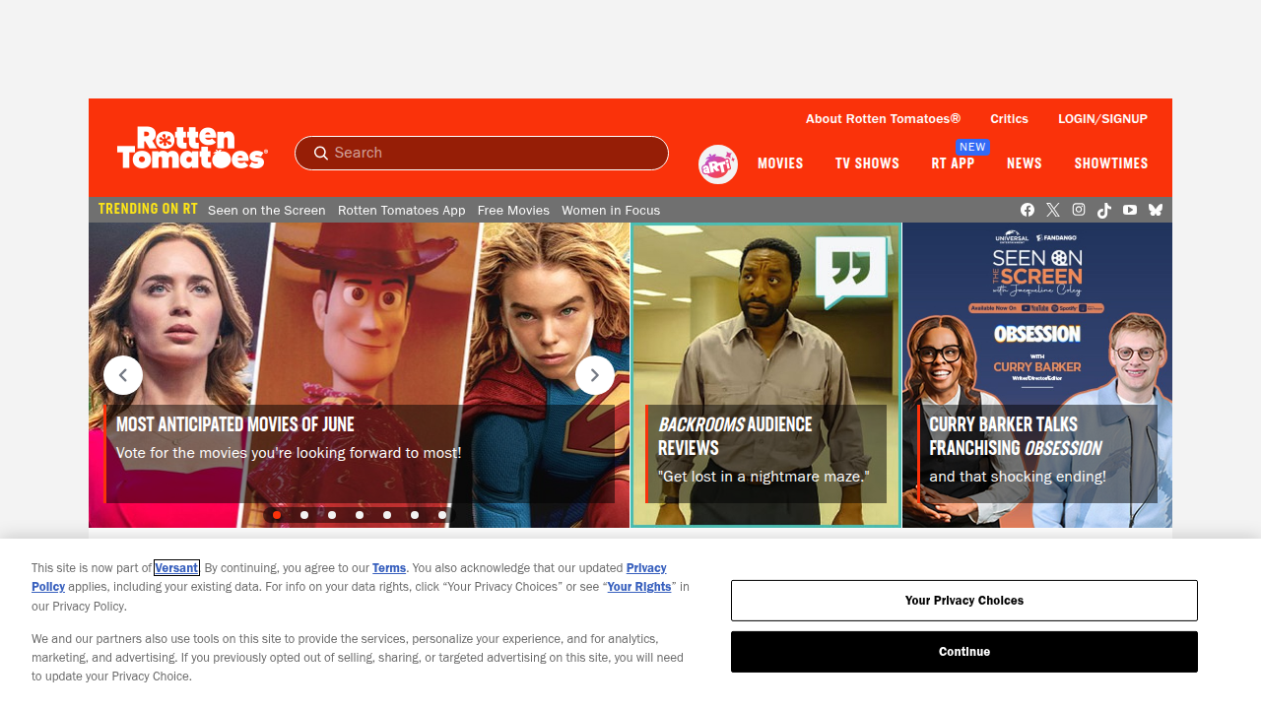Click the Versant link

coord(176,568)
